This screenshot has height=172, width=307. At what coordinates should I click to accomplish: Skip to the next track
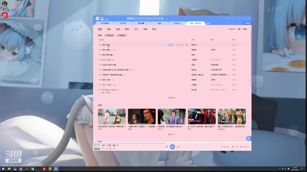pos(178,146)
